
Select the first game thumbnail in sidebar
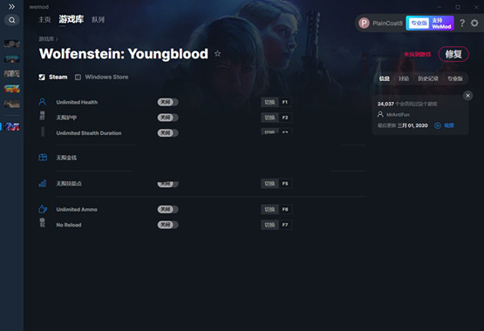click(x=11, y=44)
